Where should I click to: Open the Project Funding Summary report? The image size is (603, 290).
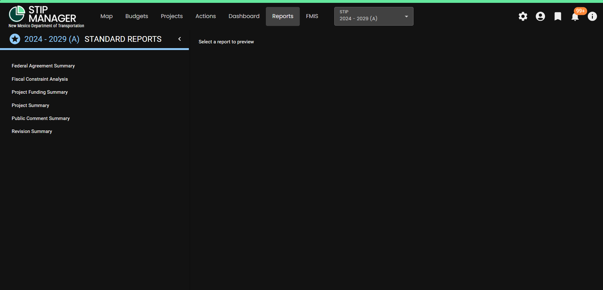coord(40,92)
